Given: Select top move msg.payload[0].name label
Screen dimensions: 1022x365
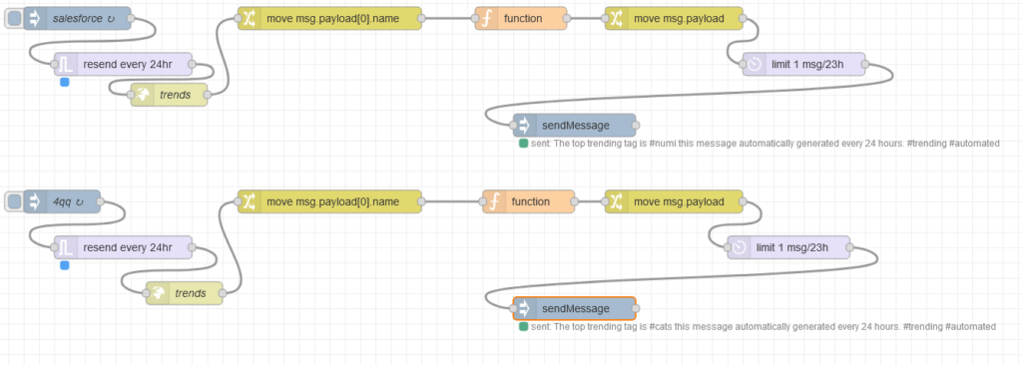Looking at the screenshot, I should pyautogui.click(x=332, y=19).
